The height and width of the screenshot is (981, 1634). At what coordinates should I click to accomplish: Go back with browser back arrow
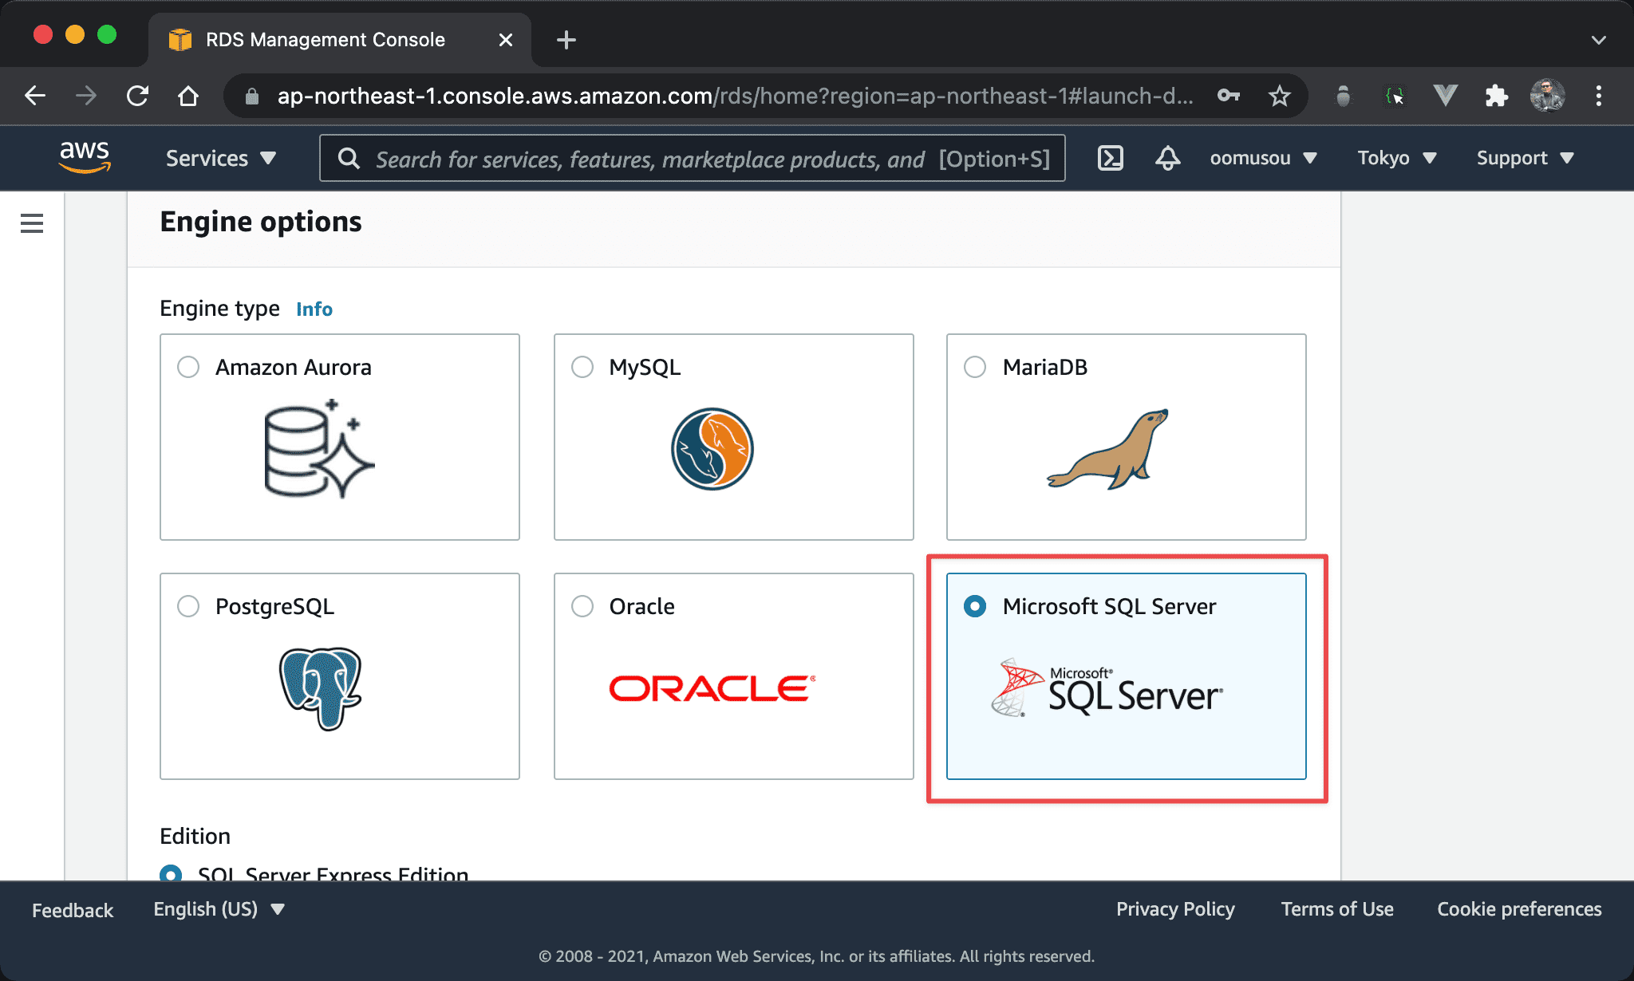pyautogui.click(x=35, y=97)
